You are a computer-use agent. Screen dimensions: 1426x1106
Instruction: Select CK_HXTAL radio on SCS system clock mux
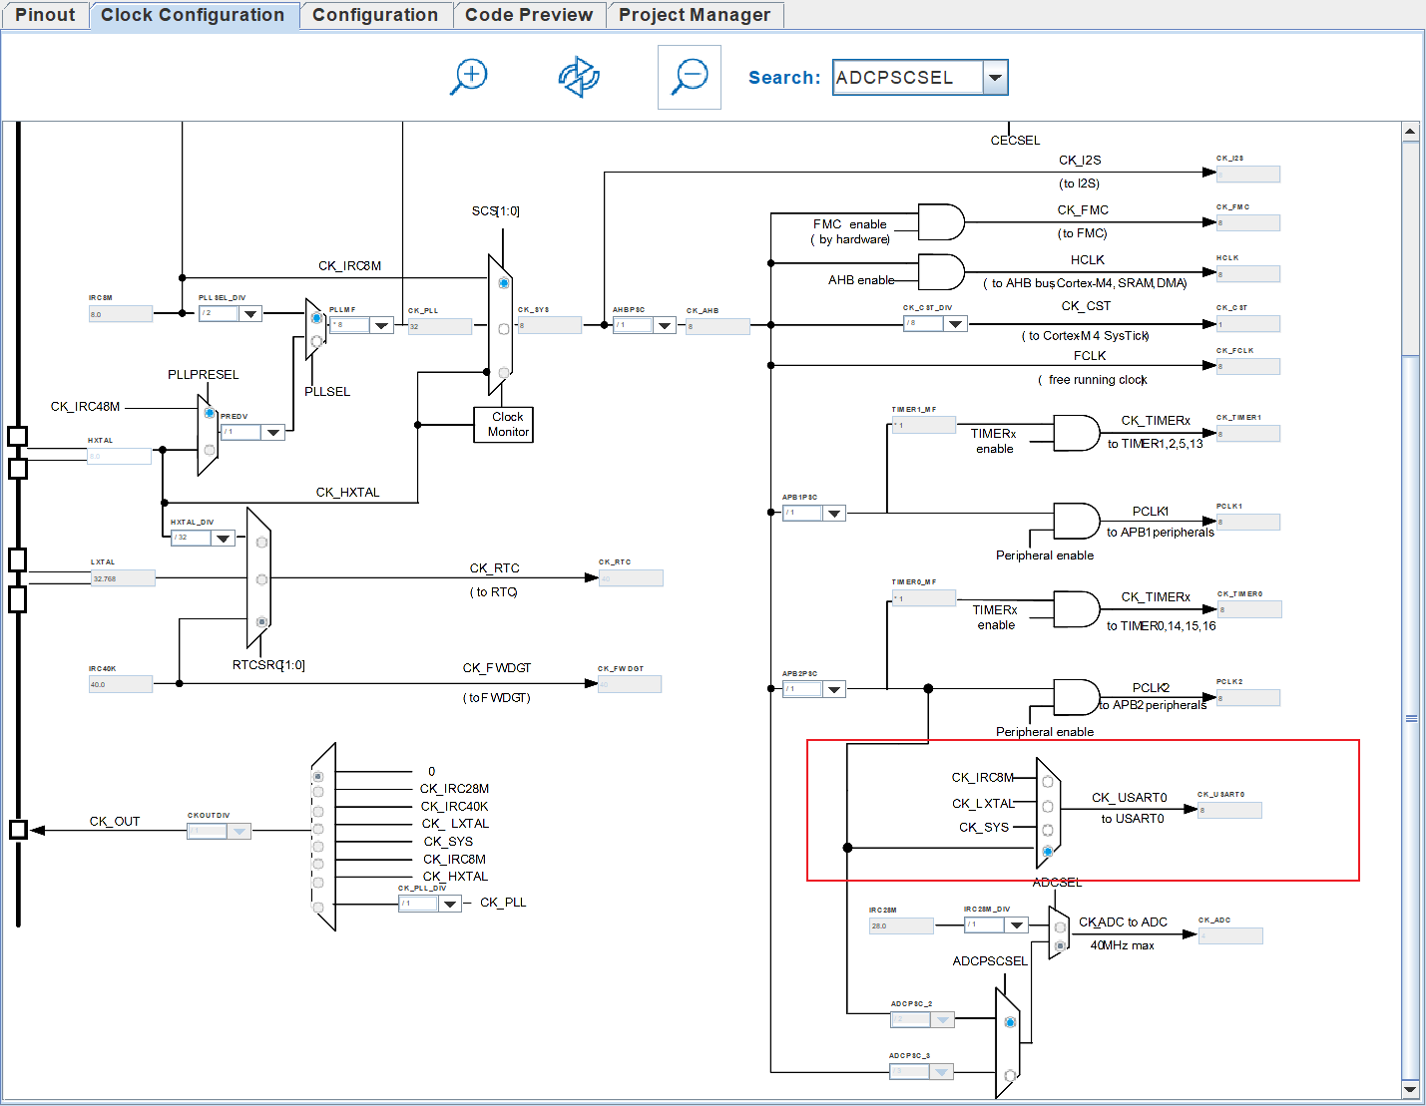point(504,373)
